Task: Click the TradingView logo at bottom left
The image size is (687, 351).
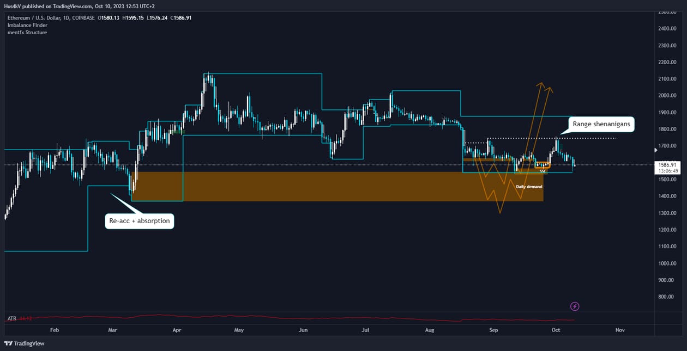Action: [x=25, y=343]
